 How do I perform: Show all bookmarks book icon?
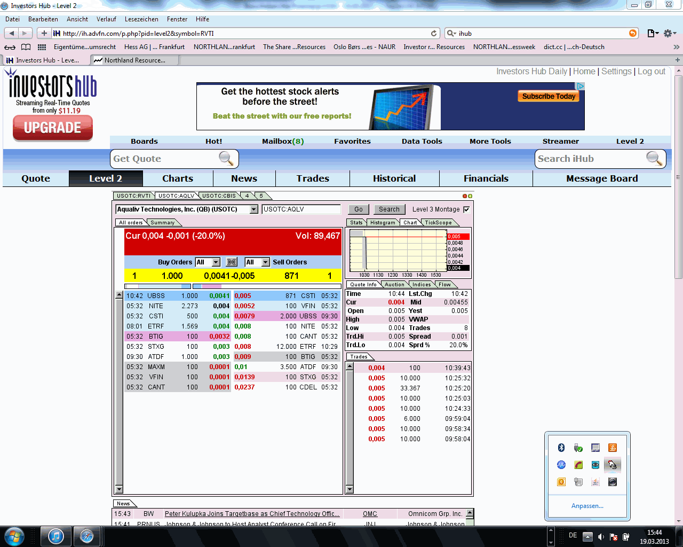pos(26,47)
